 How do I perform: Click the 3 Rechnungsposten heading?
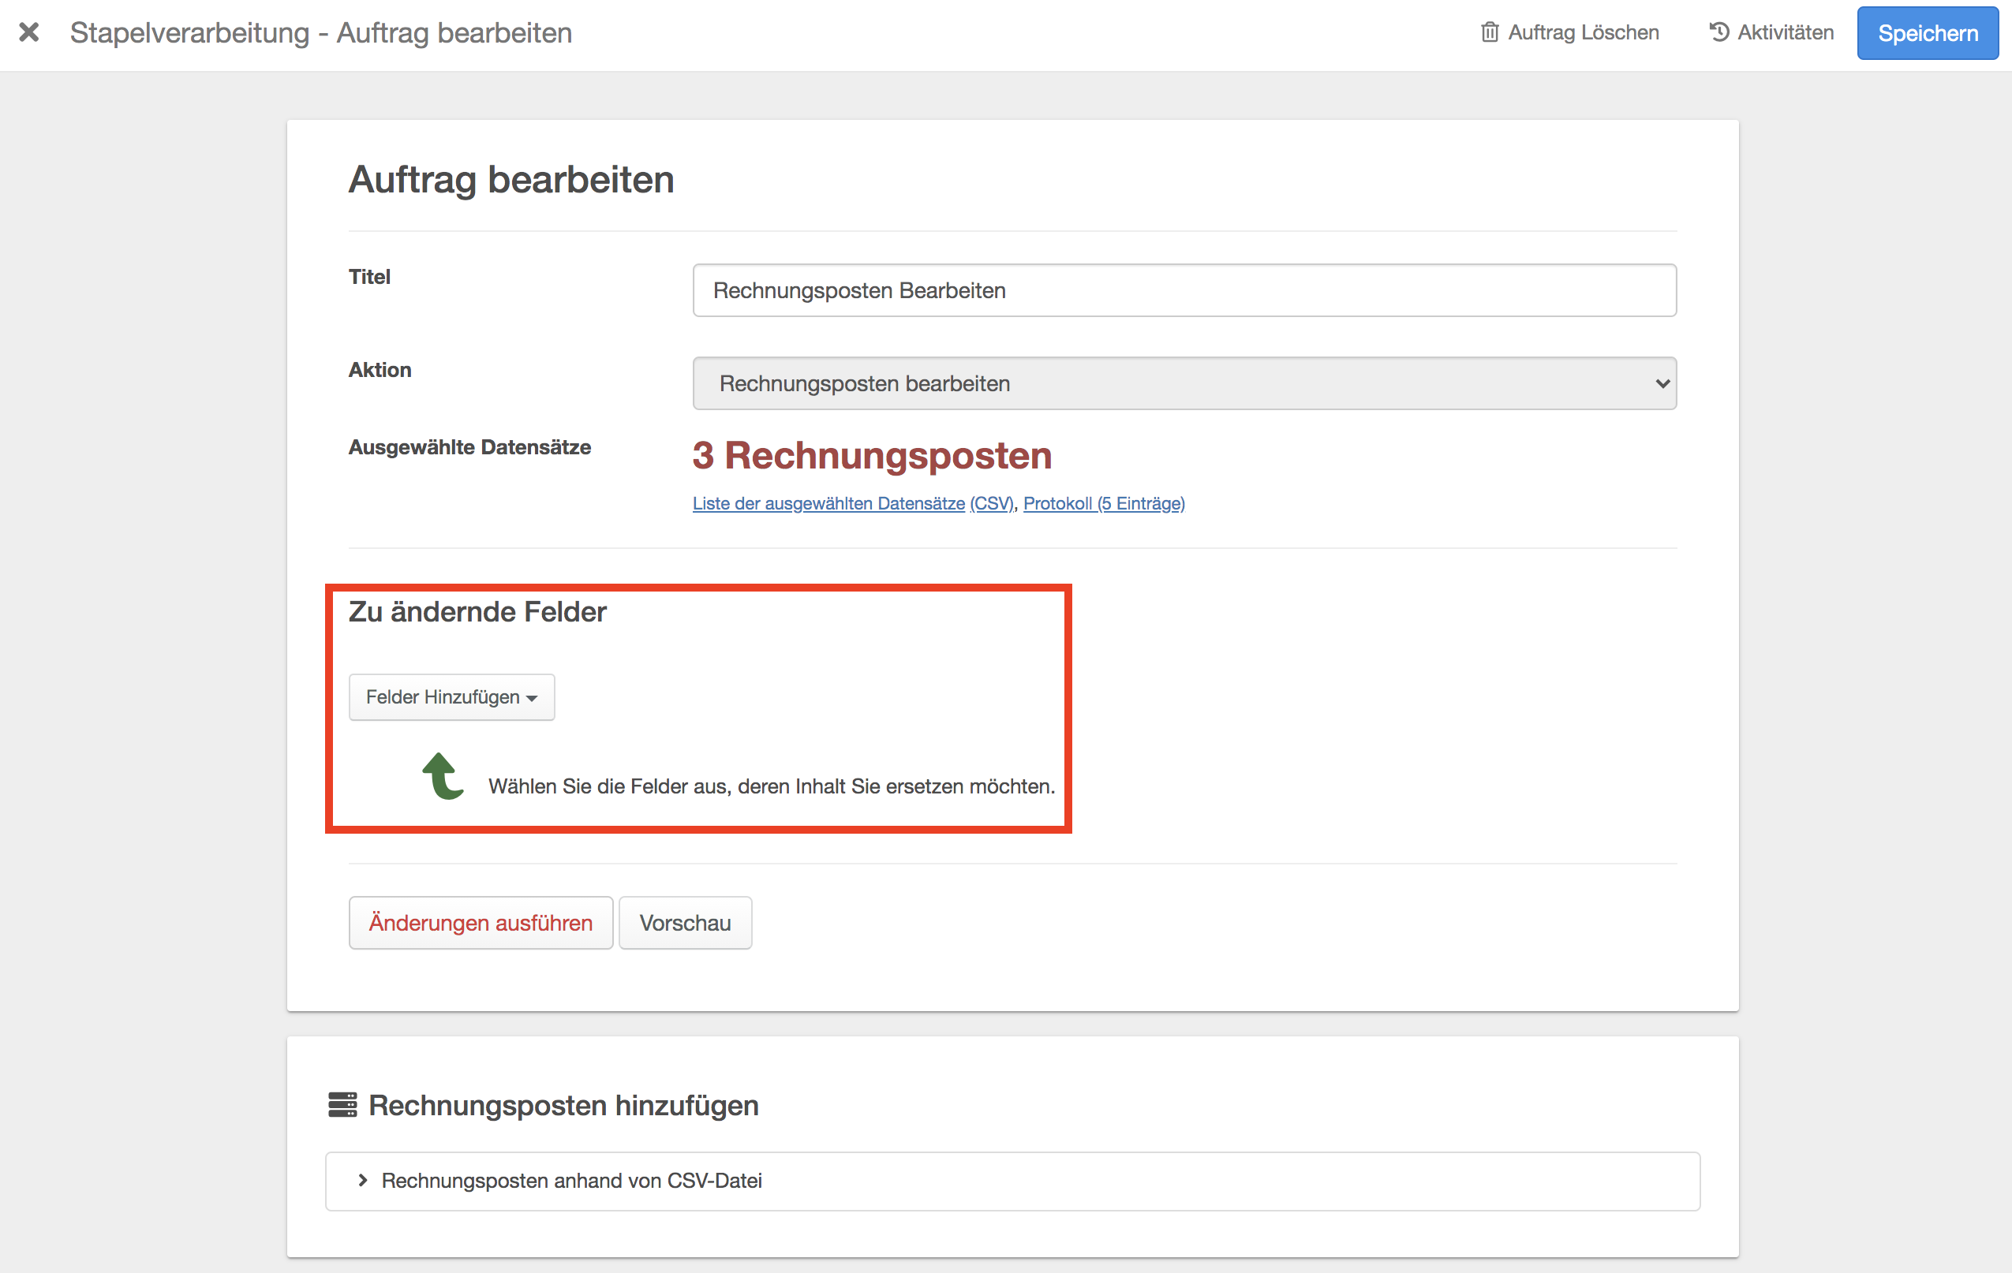point(872,456)
